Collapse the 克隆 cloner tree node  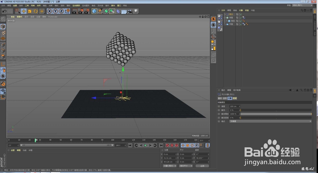(x=225, y=18)
